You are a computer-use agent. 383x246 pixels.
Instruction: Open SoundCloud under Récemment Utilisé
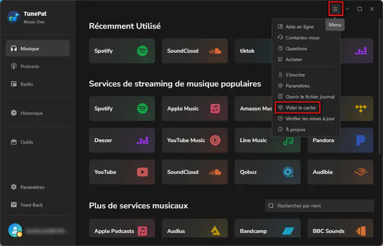tap(195, 51)
